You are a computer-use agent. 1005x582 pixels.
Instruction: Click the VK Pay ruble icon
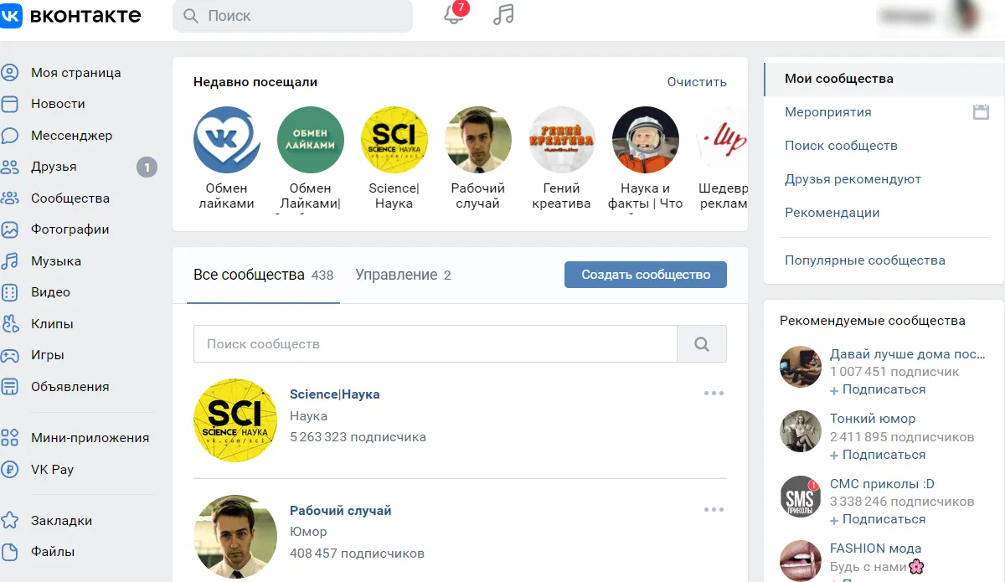(x=10, y=470)
